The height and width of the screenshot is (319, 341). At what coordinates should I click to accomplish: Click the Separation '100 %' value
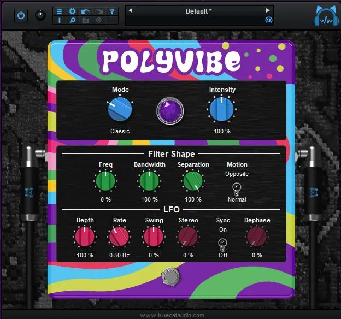[x=193, y=199]
